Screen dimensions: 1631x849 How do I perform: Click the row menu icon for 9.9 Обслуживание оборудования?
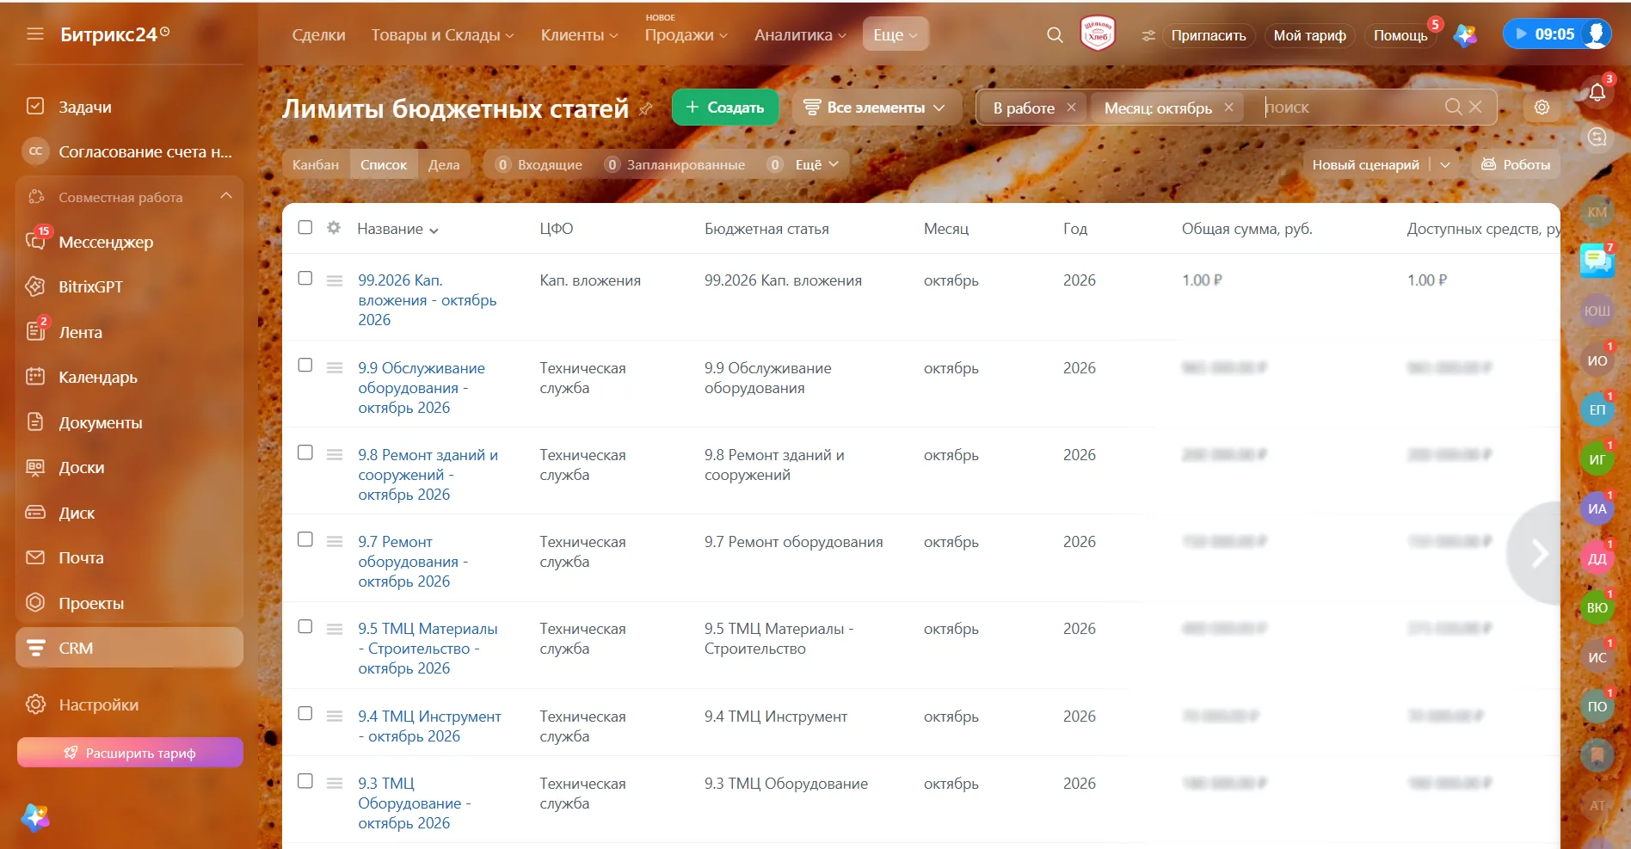click(x=335, y=368)
